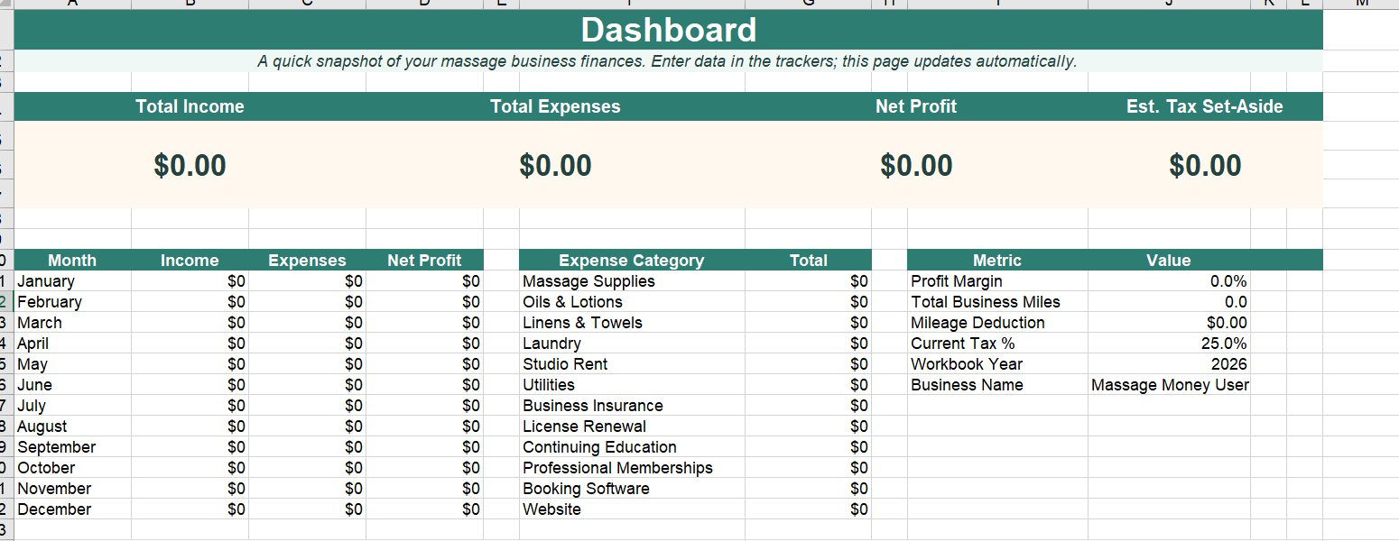Click the November month cell

tap(72, 489)
